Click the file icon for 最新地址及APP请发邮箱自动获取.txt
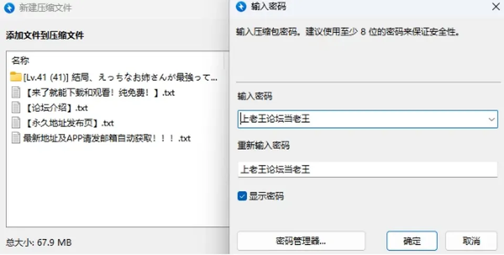 point(16,138)
